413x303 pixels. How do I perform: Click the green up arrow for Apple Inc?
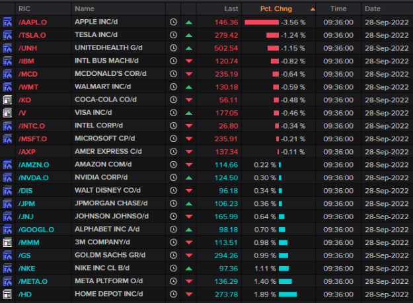(189, 22)
